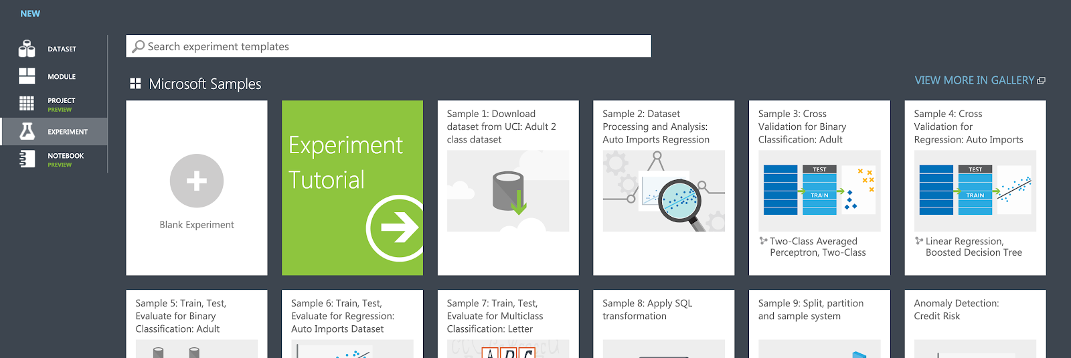
Task: Open Sample 1 database download thumbnail
Action: click(x=508, y=191)
